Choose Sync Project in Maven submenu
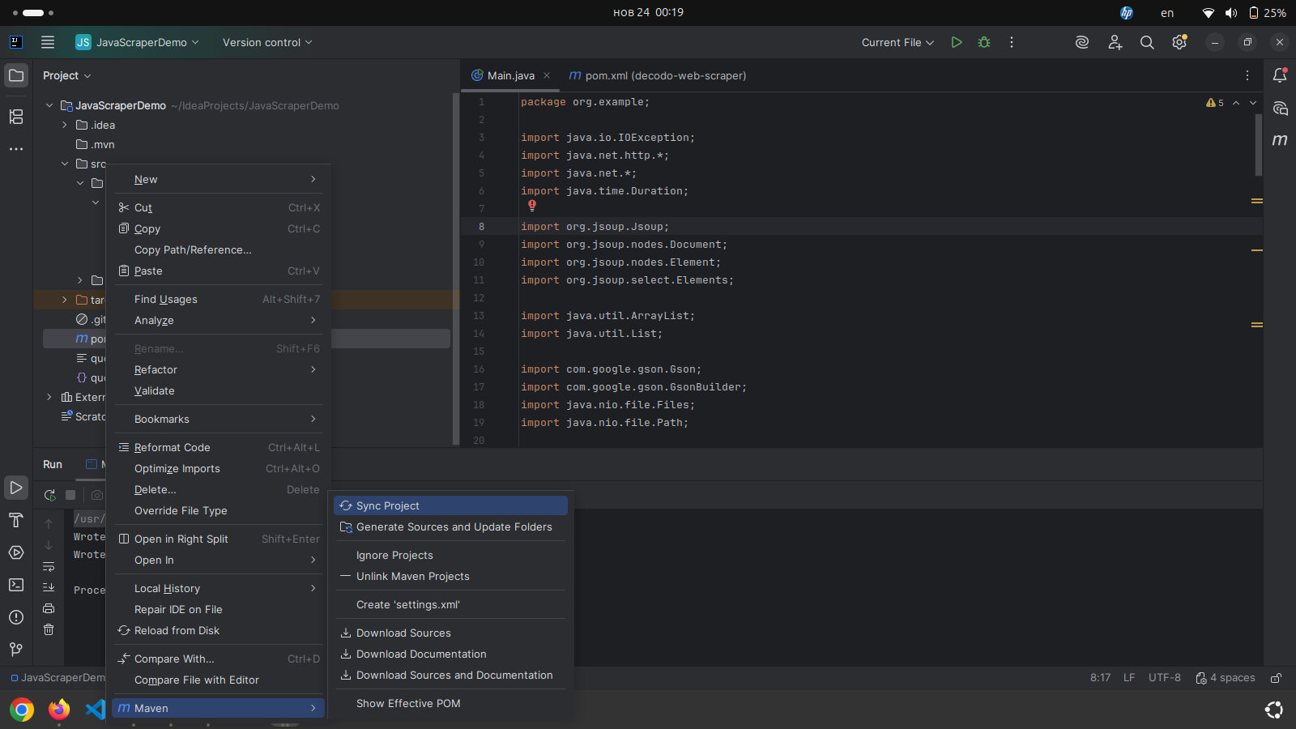Image resolution: width=1296 pixels, height=729 pixels. click(x=450, y=505)
